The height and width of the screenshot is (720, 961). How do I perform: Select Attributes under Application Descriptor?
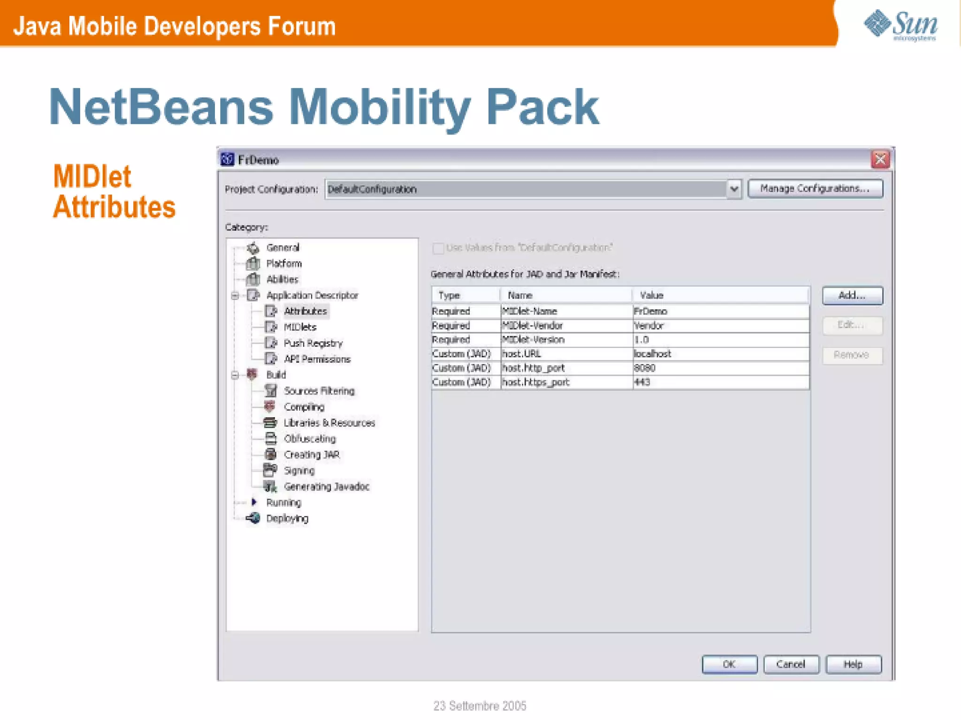click(x=305, y=311)
